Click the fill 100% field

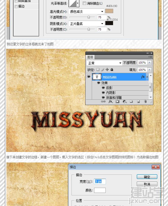pos(142,70)
